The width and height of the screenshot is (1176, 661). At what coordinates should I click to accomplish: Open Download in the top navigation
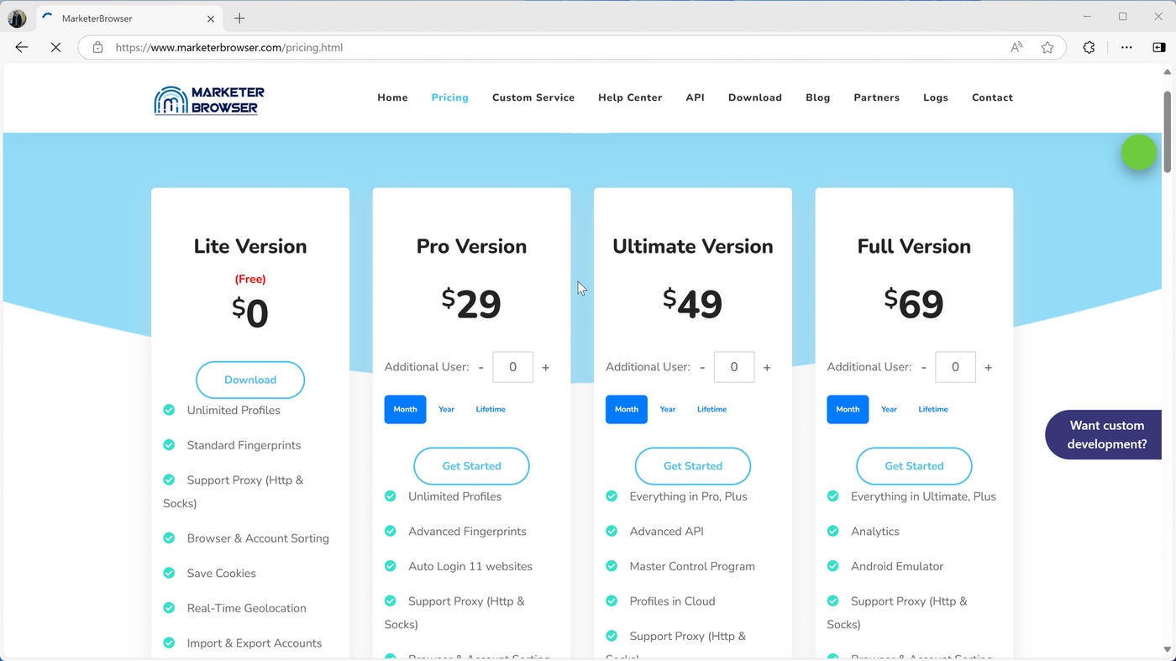click(755, 97)
